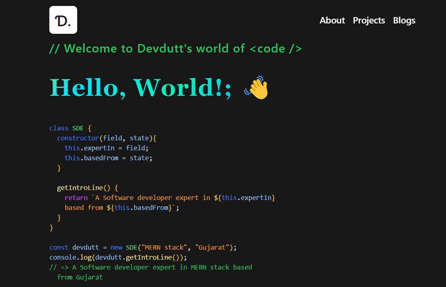Open the Projects page

[368, 20]
